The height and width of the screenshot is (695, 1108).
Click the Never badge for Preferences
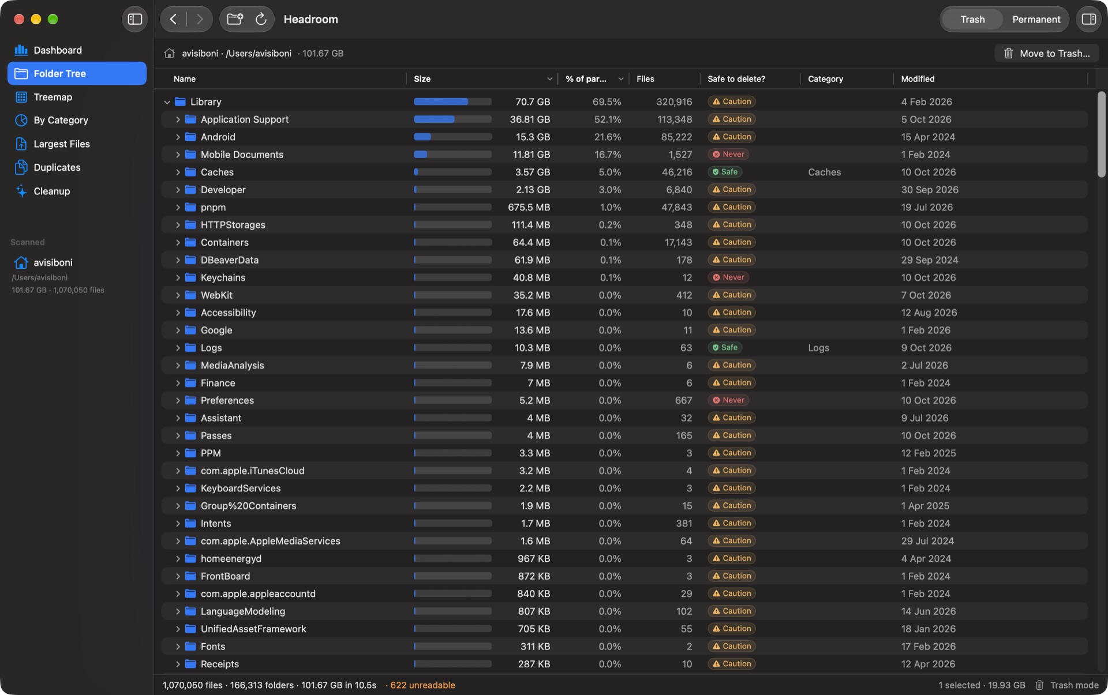point(728,400)
